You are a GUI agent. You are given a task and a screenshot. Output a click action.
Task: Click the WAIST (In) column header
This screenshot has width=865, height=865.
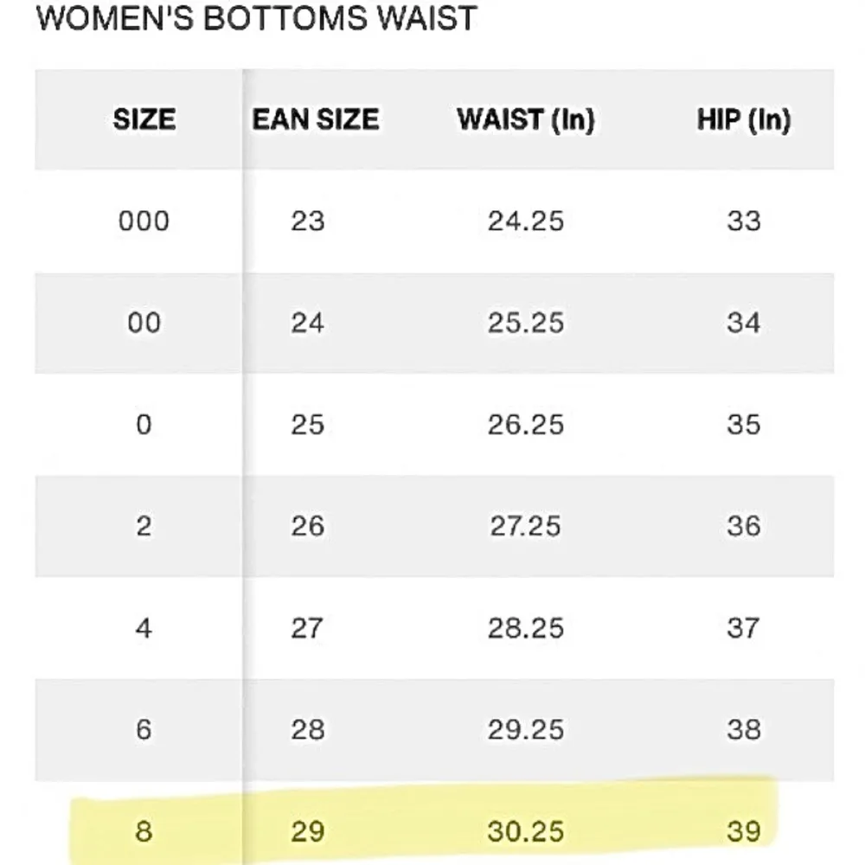(x=526, y=119)
